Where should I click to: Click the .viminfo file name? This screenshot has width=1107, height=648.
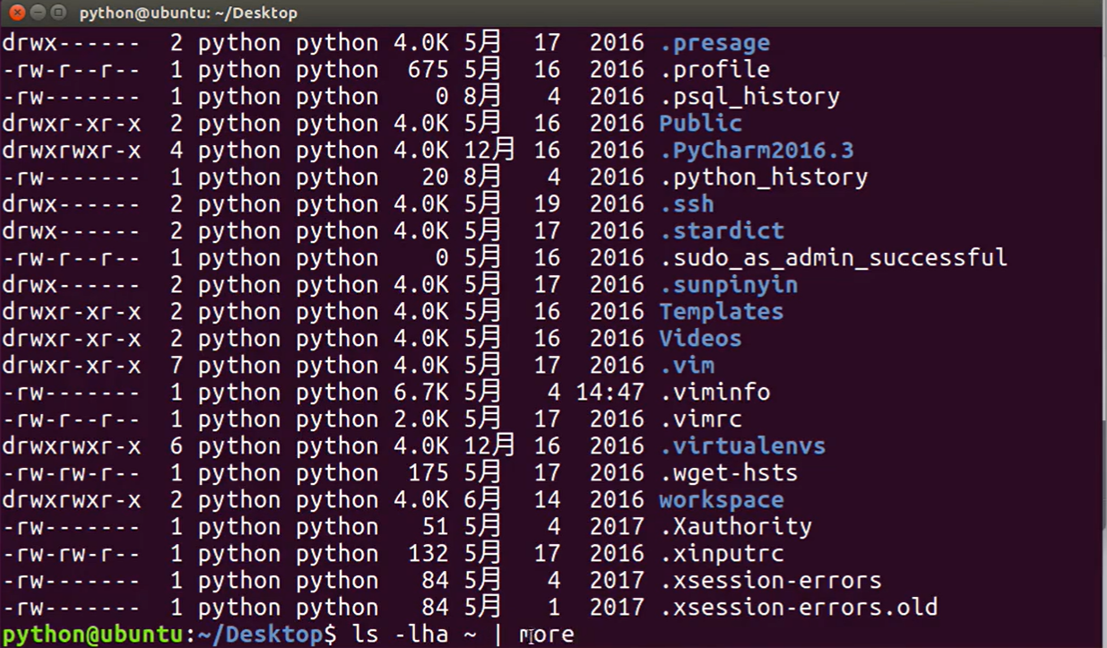point(714,393)
